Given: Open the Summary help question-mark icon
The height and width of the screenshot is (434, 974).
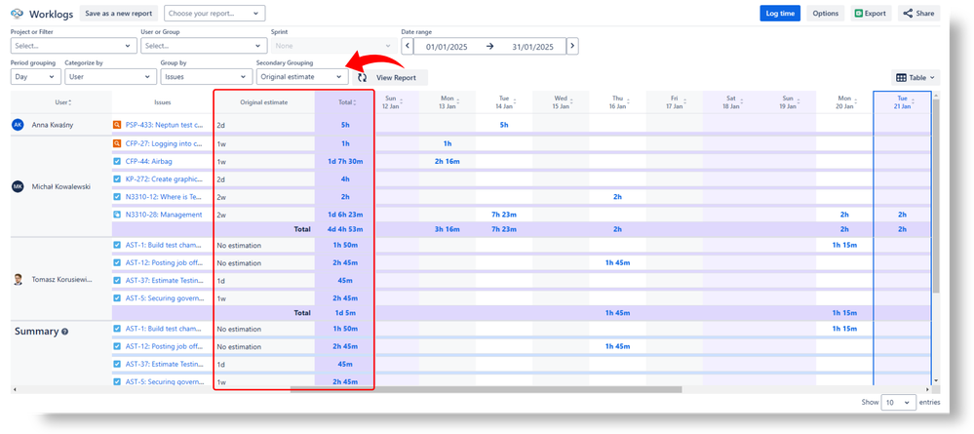Looking at the screenshot, I should pos(64,332).
